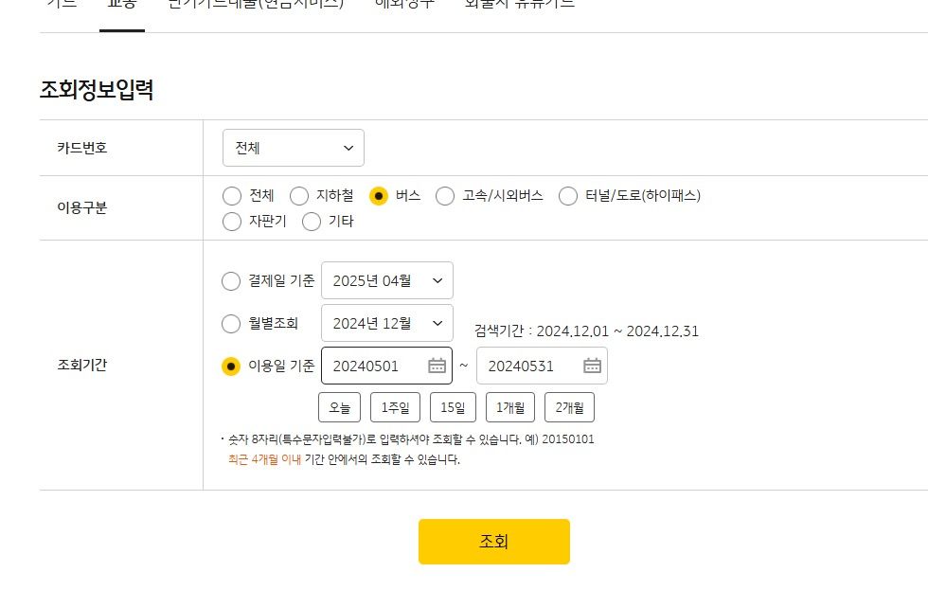This screenshot has height=608, width=928.
Task: Open calendar for start date 20240501
Action: coord(437,366)
